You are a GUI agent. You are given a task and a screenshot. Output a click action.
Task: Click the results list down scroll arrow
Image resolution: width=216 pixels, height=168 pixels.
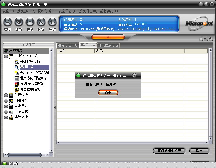click(x=210, y=138)
